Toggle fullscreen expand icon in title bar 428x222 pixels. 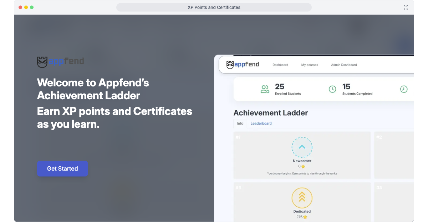click(406, 7)
